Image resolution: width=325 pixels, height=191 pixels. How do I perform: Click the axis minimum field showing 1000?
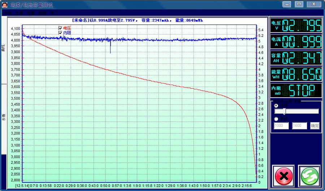pos(281,126)
